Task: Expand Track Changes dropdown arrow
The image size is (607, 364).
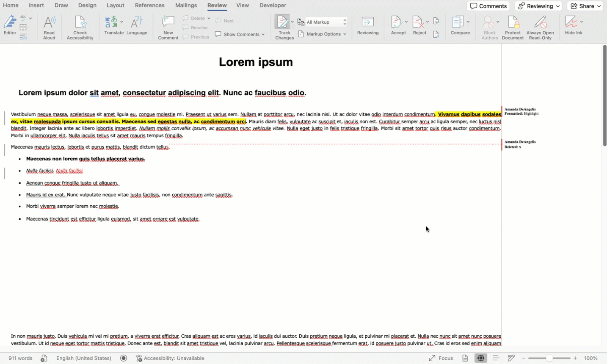Action: click(x=292, y=22)
